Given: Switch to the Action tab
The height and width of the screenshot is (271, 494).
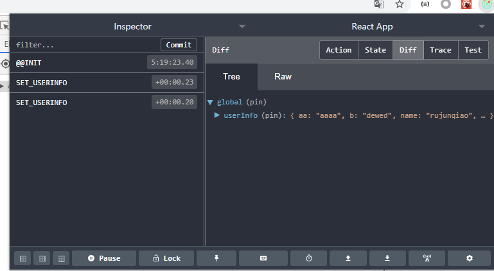Looking at the screenshot, I should click(x=339, y=50).
